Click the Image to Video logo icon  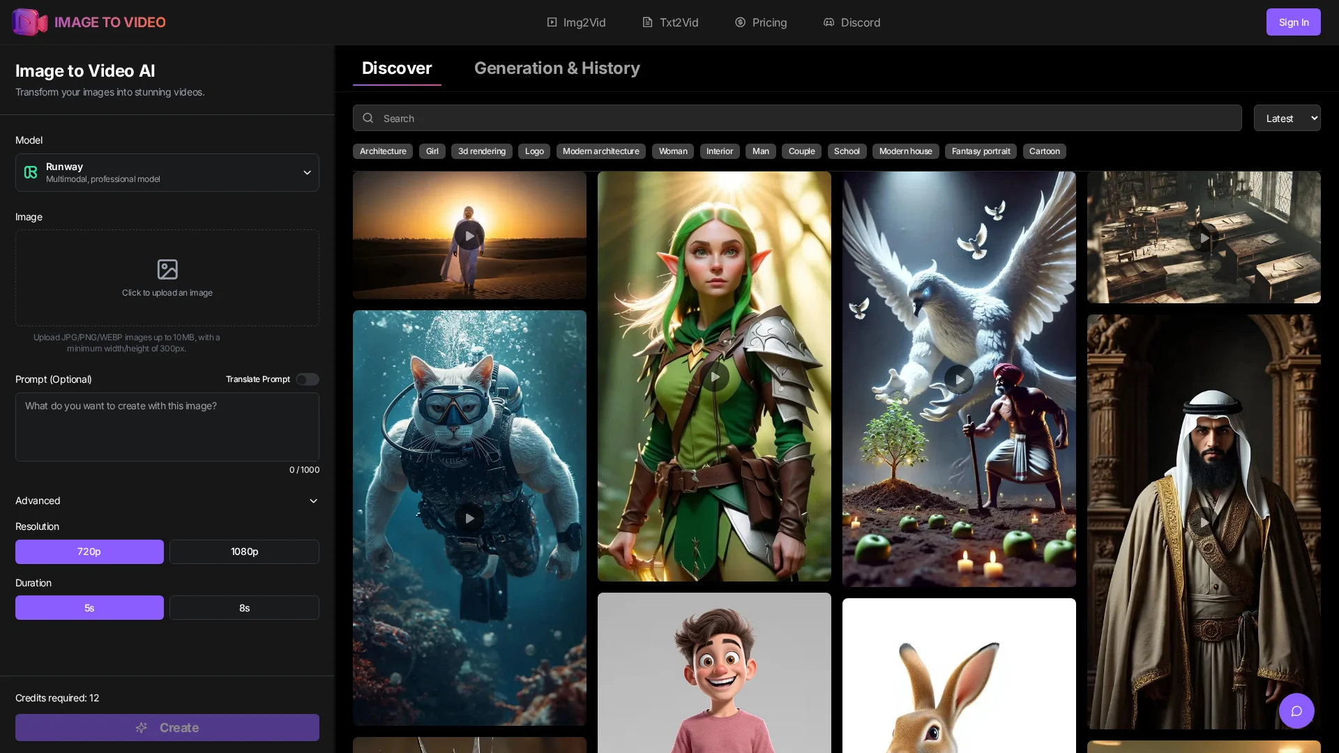point(29,22)
